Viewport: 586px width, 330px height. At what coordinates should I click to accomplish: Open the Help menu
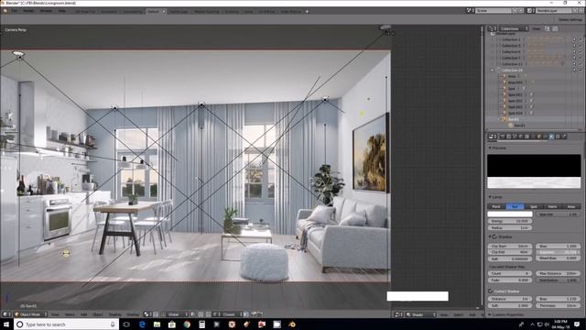pyautogui.click(x=62, y=11)
